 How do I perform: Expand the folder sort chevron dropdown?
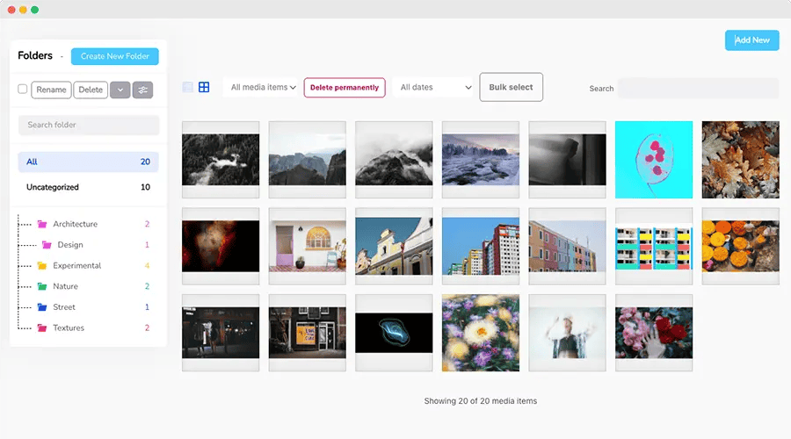pyautogui.click(x=120, y=90)
